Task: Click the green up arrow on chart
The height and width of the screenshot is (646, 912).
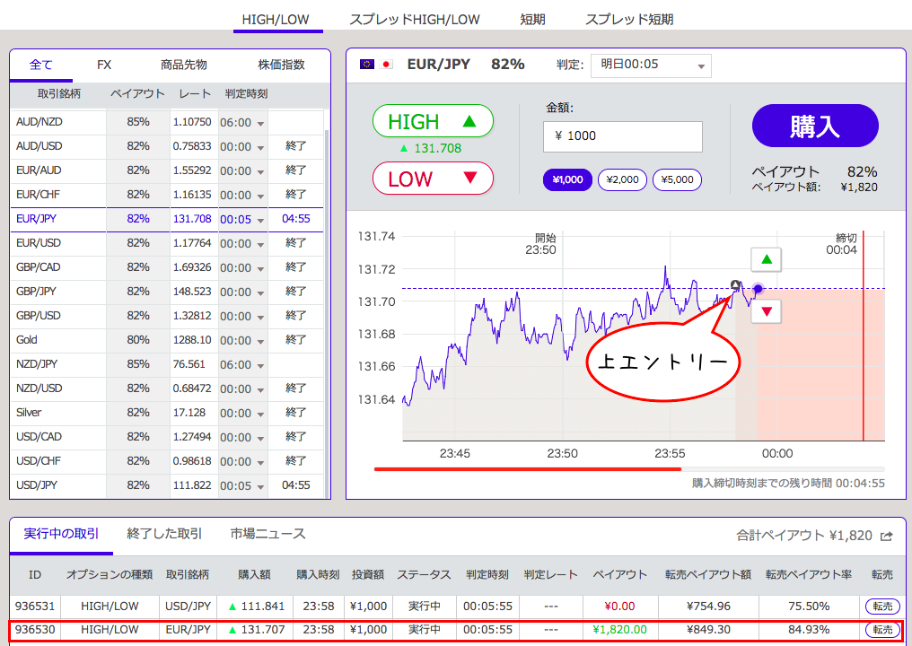Action: 767,260
